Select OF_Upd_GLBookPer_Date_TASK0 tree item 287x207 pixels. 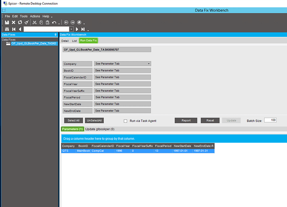click(34, 44)
